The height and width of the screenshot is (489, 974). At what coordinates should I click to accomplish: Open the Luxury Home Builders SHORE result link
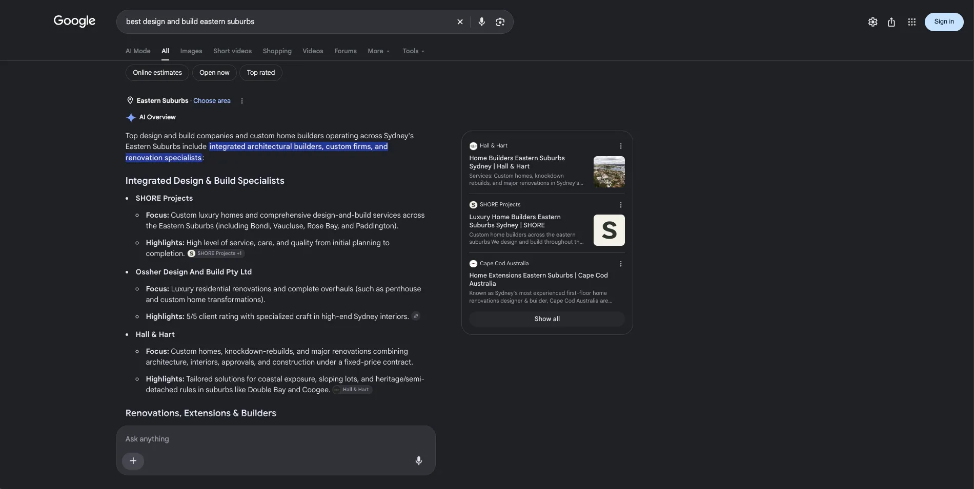[515, 221]
